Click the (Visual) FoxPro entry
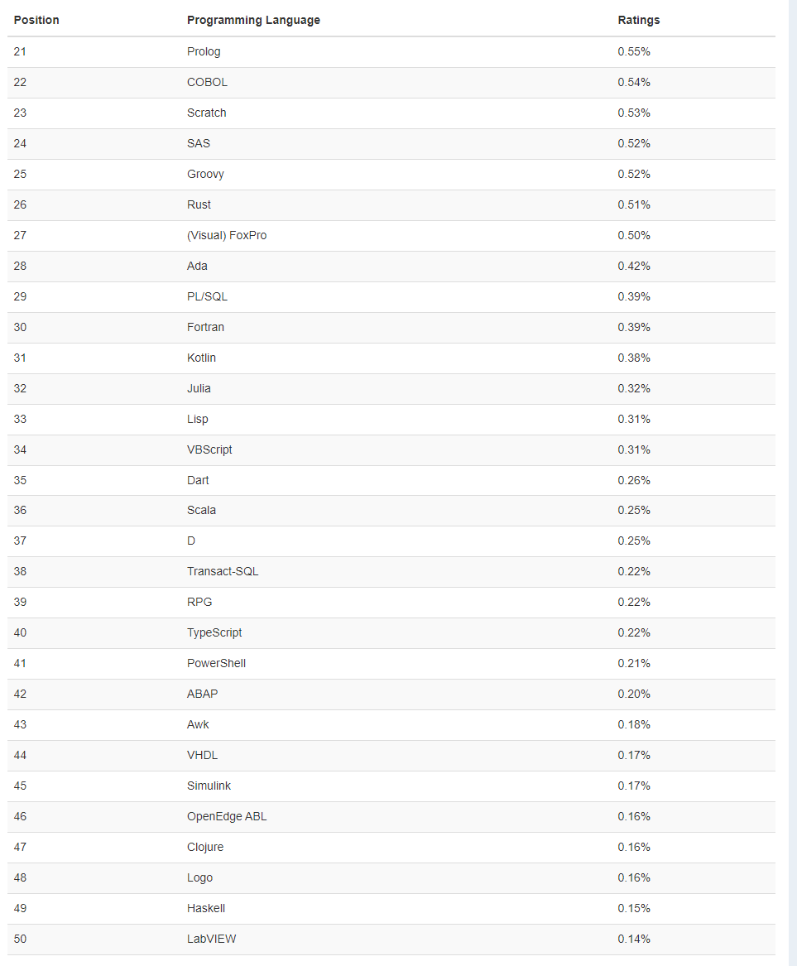 (227, 235)
